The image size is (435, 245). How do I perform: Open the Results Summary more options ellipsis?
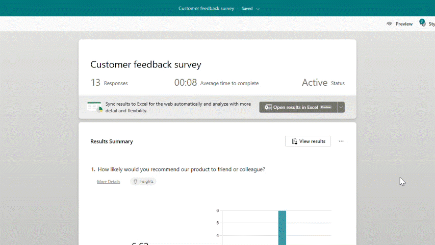tap(341, 141)
